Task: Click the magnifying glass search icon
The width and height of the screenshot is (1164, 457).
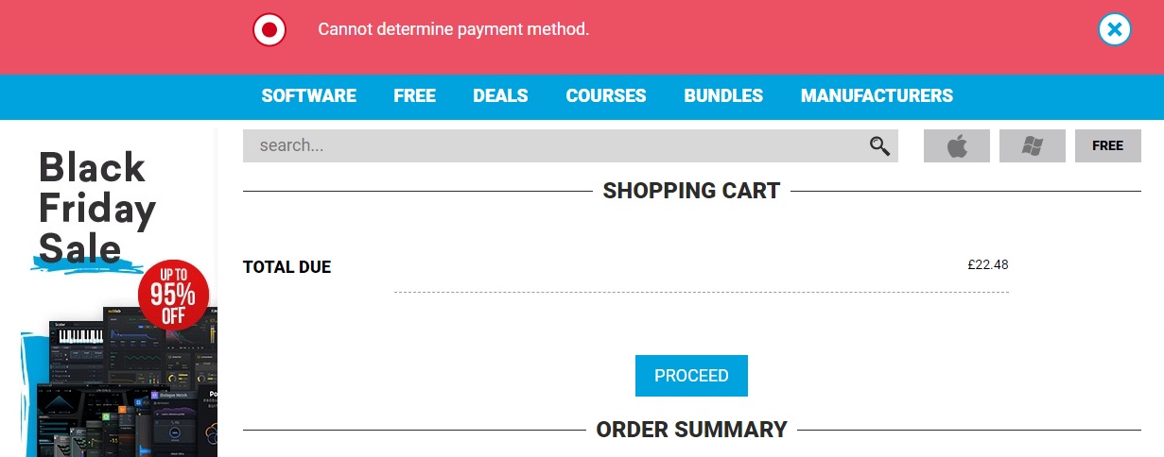Action: click(879, 145)
